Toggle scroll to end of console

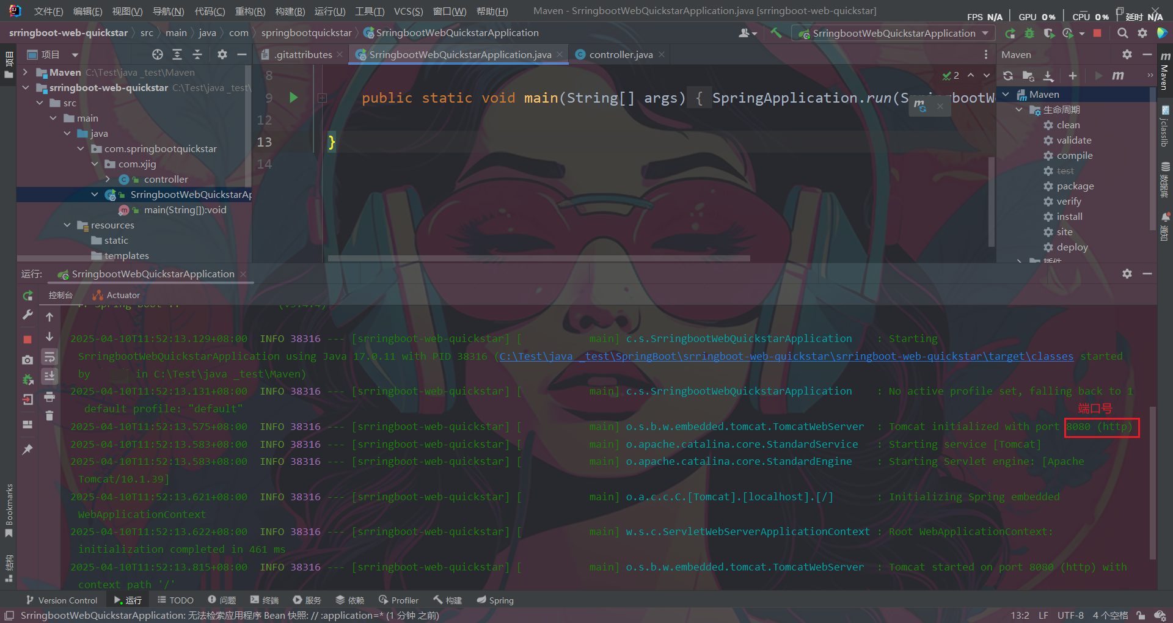click(x=49, y=376)
